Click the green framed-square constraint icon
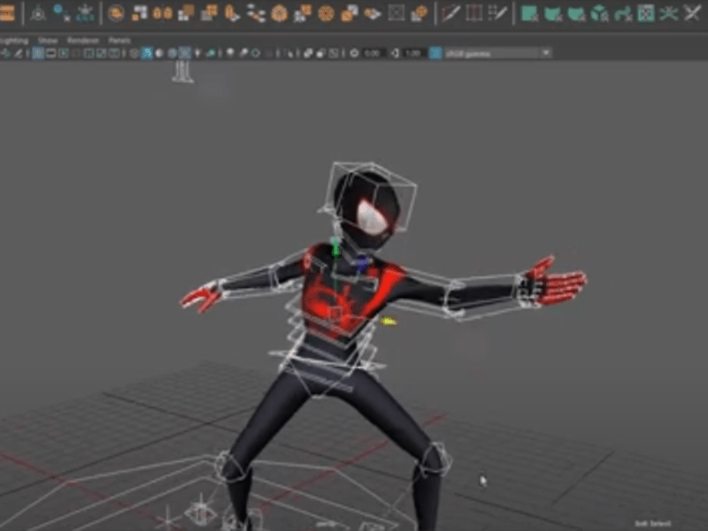708x531 pixels. tap(646, 13)
